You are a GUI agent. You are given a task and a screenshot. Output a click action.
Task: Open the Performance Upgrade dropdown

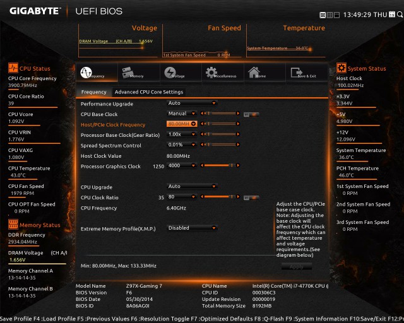[x=192, y=103]
